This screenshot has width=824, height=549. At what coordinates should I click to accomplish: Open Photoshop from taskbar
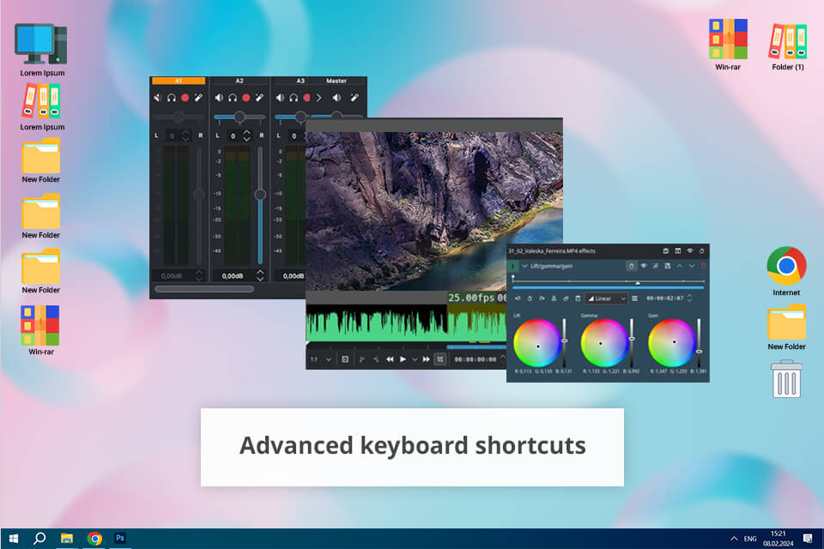click(x=120, y=539)
